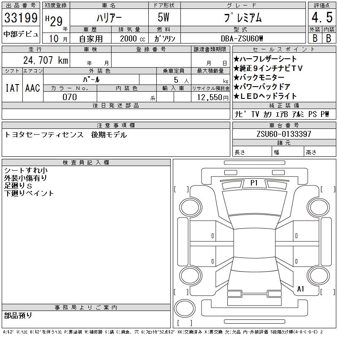The image size is (338, 338).
Task: Click the spare tire circle in the diagram
Action: (185, 308)
